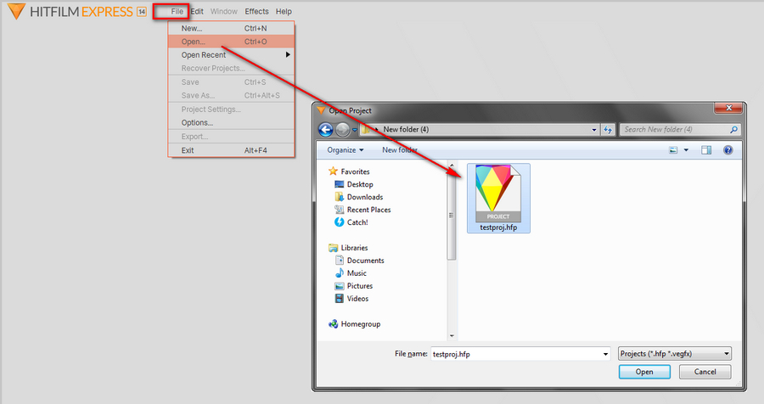This screenshot has width=764, height=404.
Task: Choose Options... from the File menu
Action: pos(197,123)
